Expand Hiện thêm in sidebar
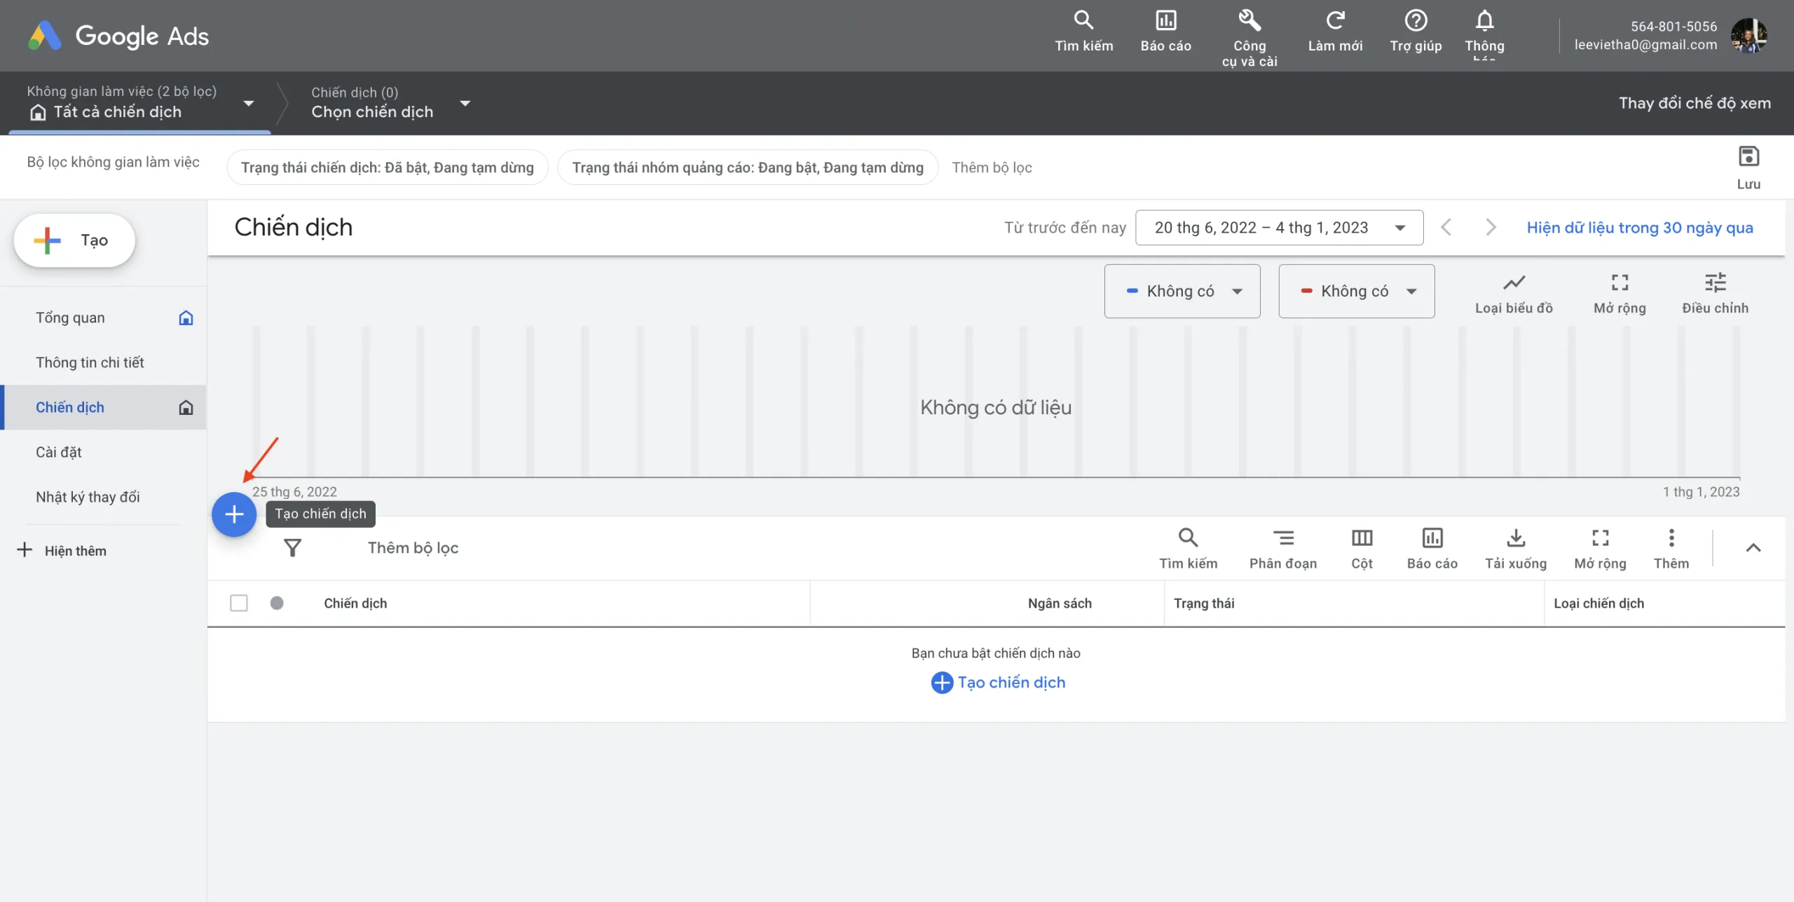 (x=62, y=550)
